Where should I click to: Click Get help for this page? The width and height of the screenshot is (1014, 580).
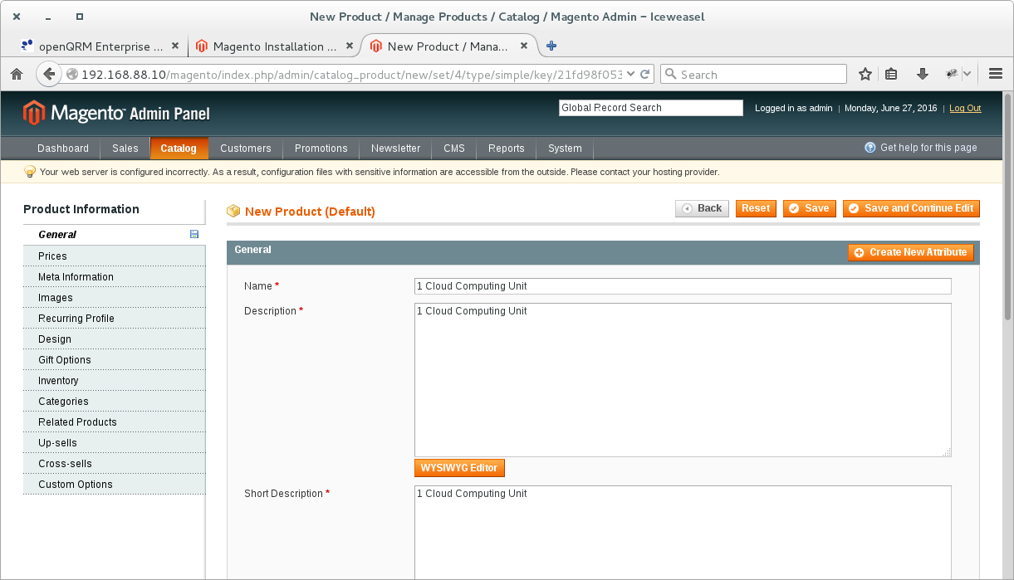(928, 148)
